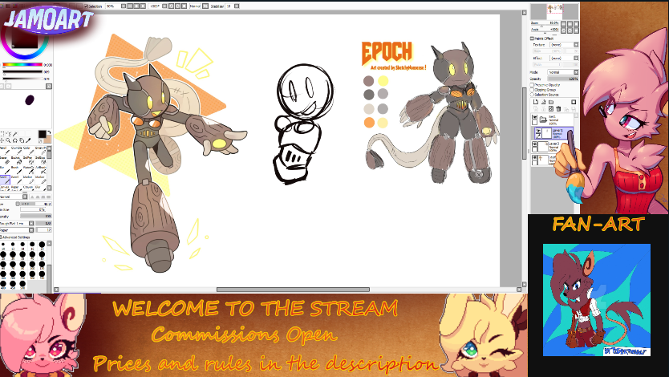
Task: Select the move layer tool
Action: click(x=2, y=140)
